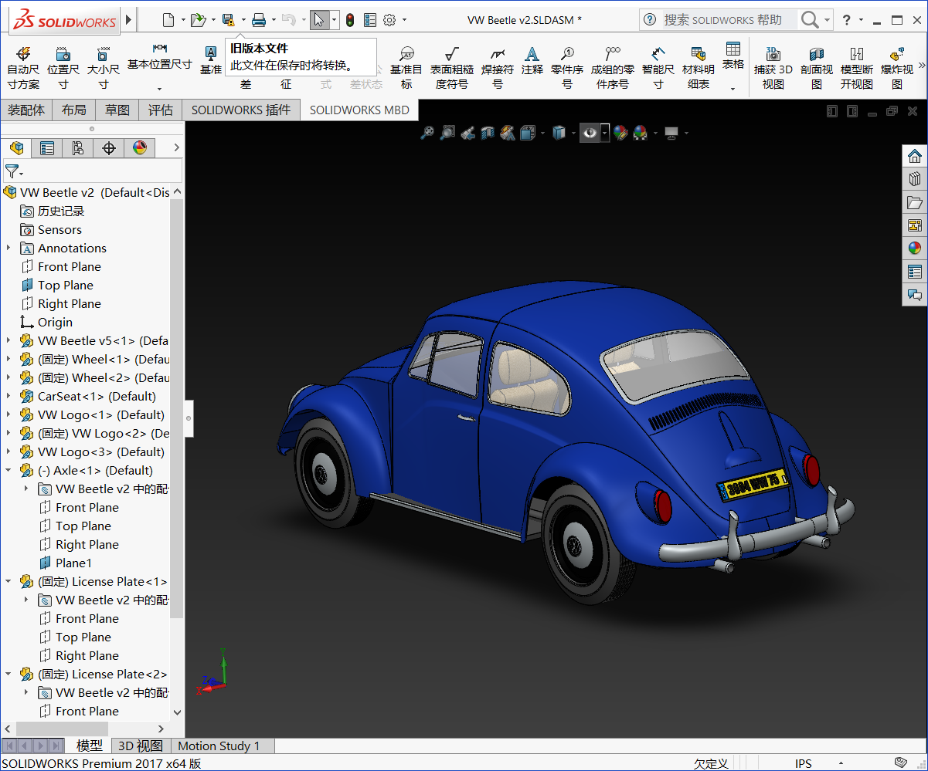The width and height of the screenshot is (928, 771).
Task: Click the Weld Symbol tool (焊接符号)
Action: (498, 68)
